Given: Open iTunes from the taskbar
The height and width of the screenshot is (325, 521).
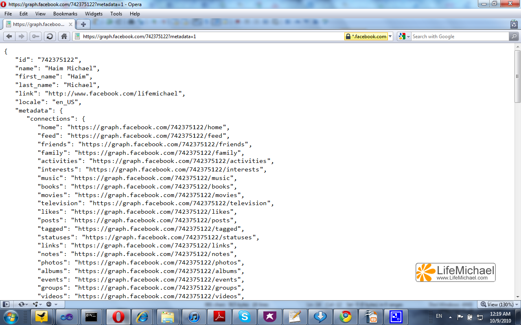Looking at the screenshot, I should [194, 317].
